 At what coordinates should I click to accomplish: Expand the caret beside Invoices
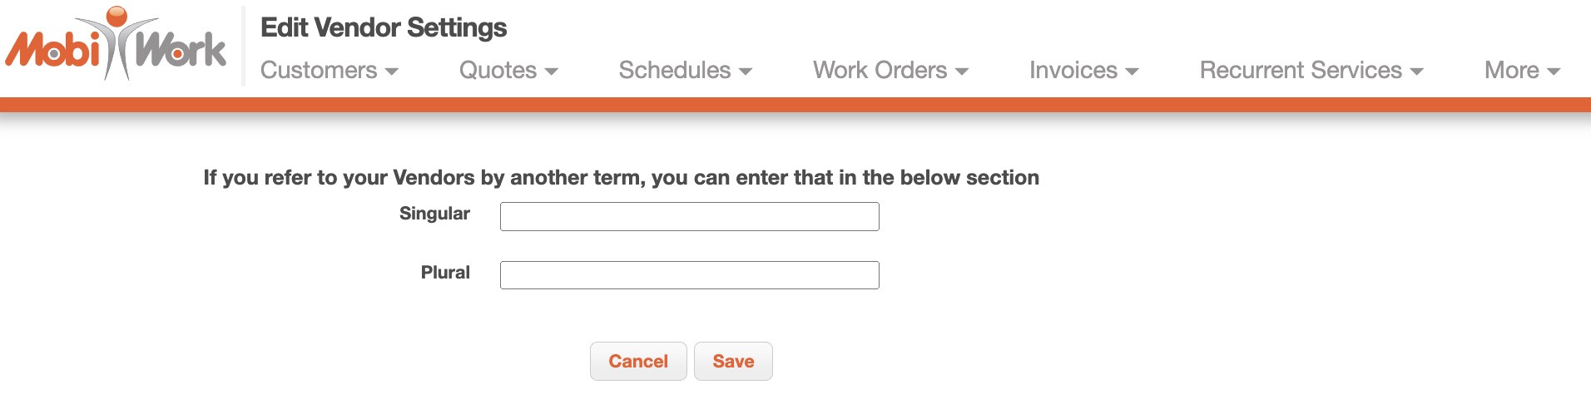(x=1132, y=72)
